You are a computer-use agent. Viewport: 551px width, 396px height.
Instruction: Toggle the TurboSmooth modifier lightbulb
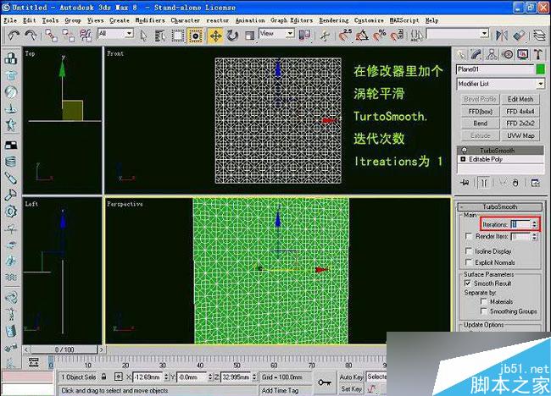coord(464,150)
